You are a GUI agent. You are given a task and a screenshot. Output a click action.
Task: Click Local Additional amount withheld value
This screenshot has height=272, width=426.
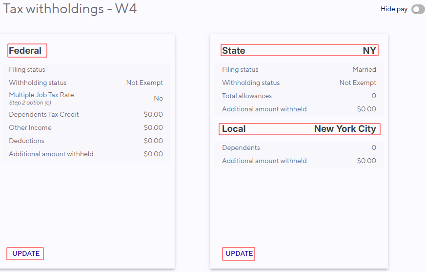tap(366, 161)
